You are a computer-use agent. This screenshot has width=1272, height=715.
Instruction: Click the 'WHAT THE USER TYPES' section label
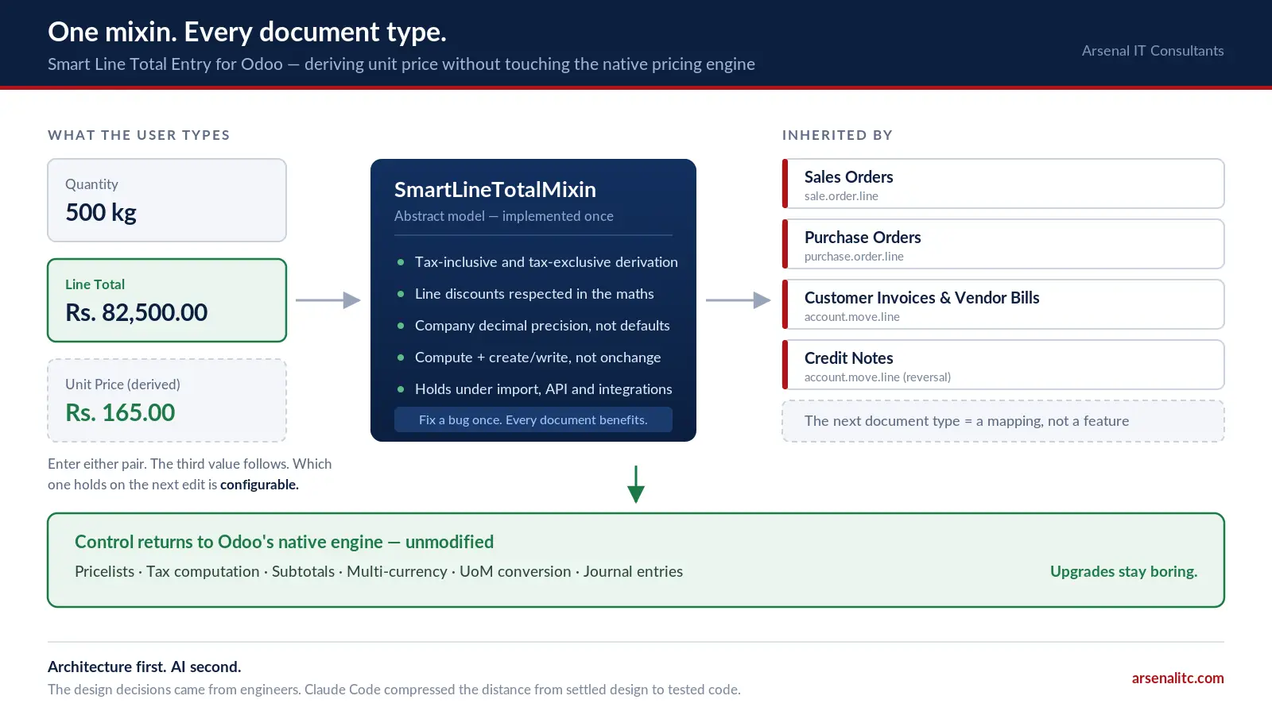[139, 135]
